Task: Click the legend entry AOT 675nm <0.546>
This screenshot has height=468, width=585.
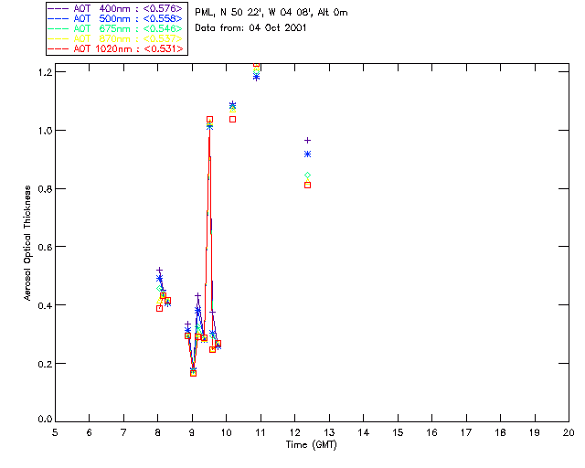Action: [x=116, y=28]
